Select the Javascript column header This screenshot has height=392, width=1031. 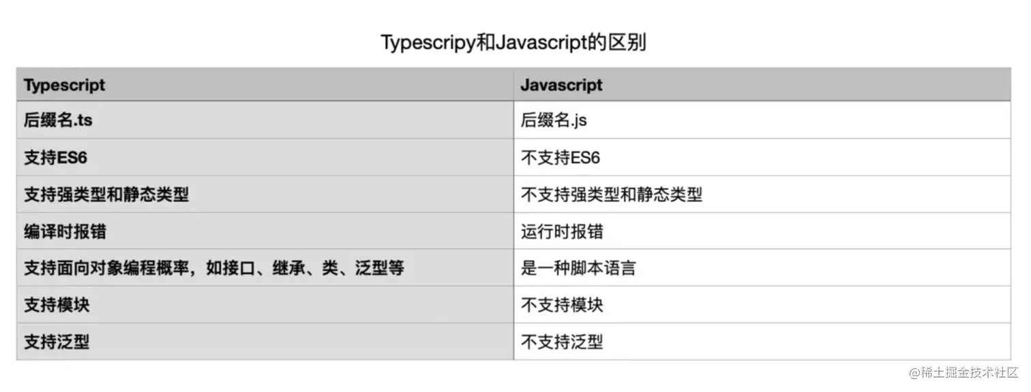(x=762, y=85)
